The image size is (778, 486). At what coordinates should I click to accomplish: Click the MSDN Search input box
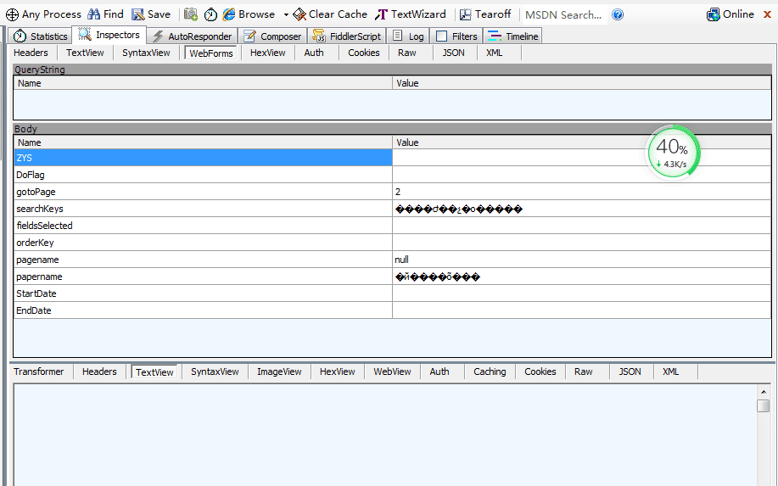563,14
